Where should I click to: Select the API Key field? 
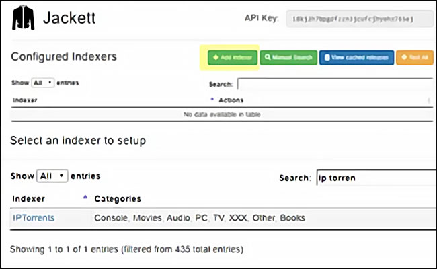tap(360, 19)
